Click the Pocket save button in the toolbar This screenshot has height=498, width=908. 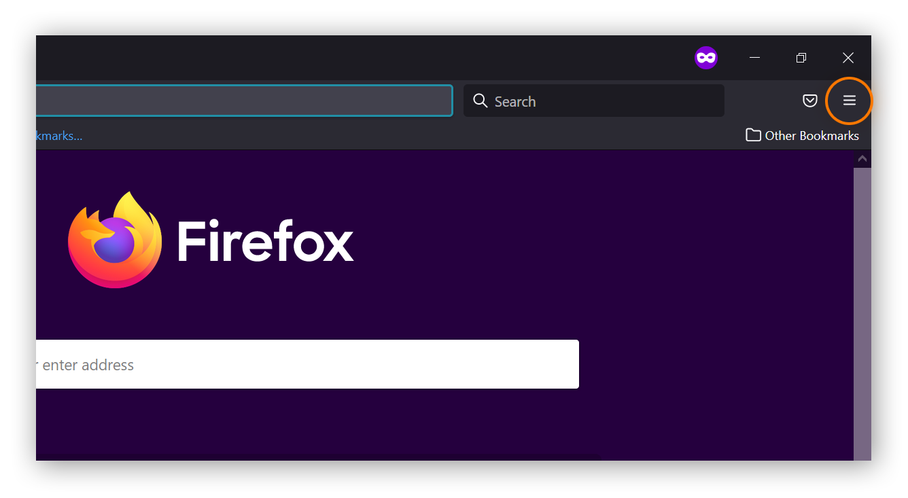tap(809, 100)
